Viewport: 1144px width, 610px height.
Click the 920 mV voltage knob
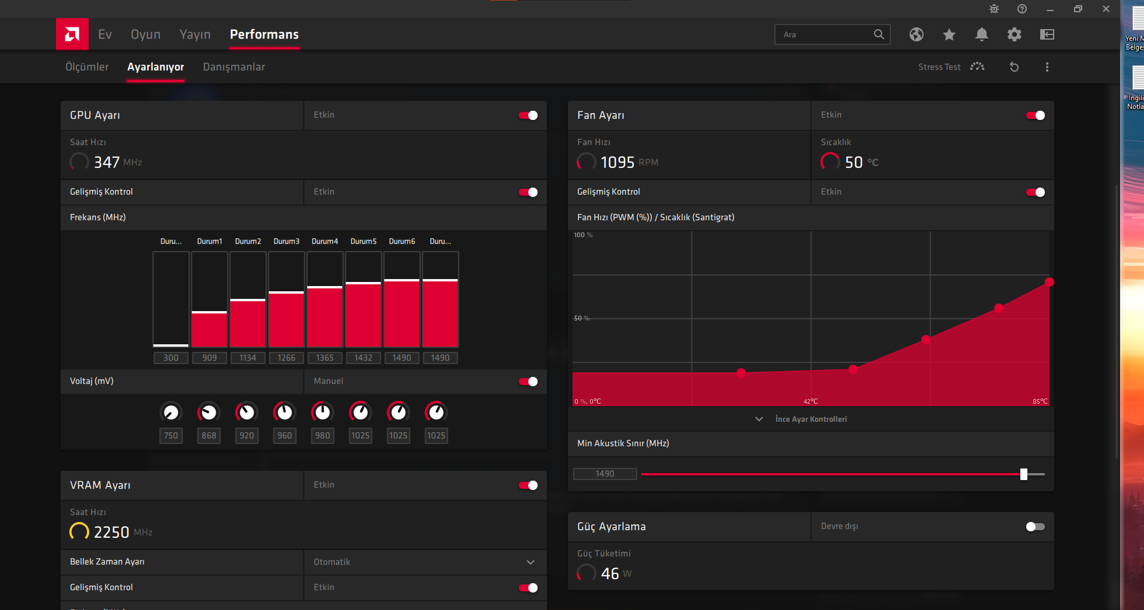pyautogui.click(x=247, y=412)
